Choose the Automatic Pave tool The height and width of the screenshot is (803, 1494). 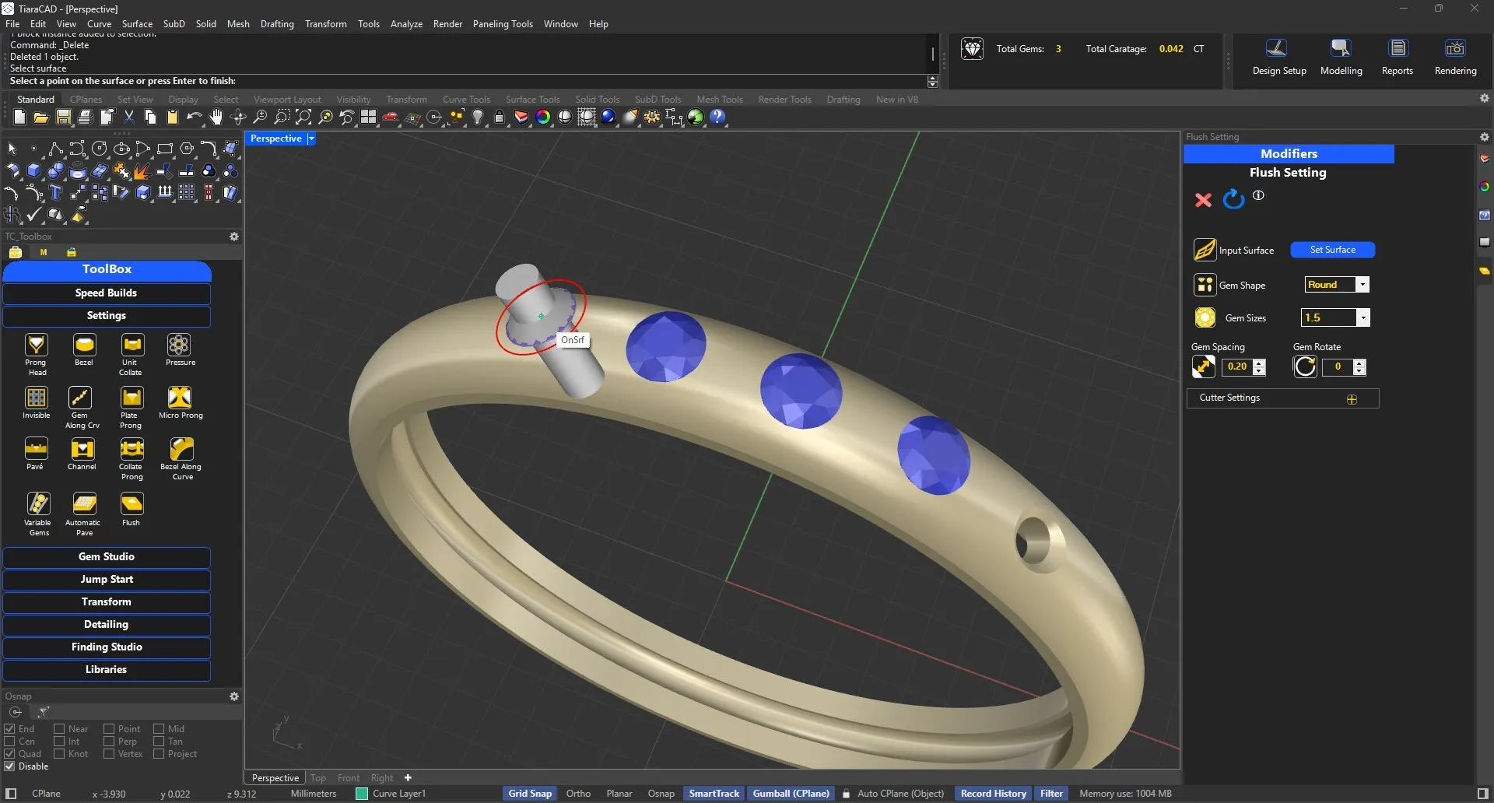[x=84, y=504]
